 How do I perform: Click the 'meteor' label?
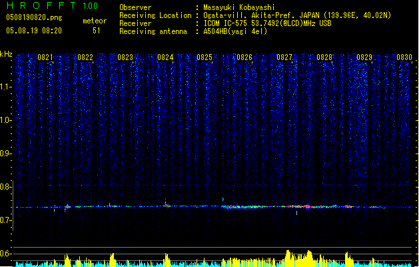95,21
